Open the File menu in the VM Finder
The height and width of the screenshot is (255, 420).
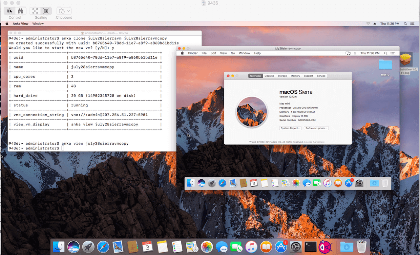pos(204,53)
